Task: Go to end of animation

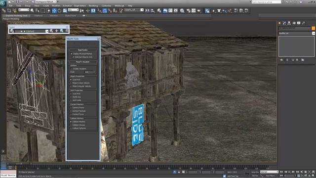Action: coord(297,172)
